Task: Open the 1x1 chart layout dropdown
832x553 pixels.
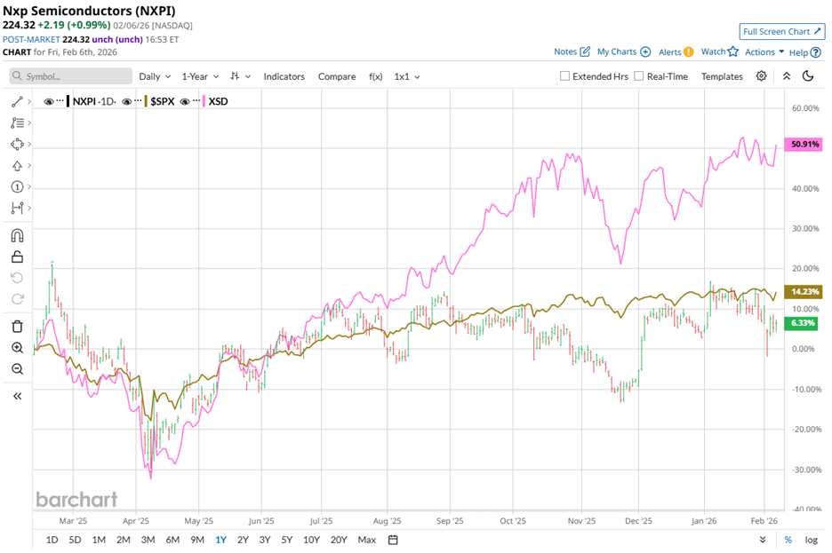Action: click(404, 76)
